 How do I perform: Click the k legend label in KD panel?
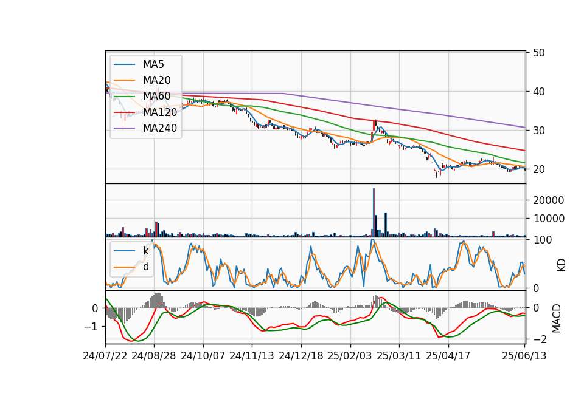[146, 251]
